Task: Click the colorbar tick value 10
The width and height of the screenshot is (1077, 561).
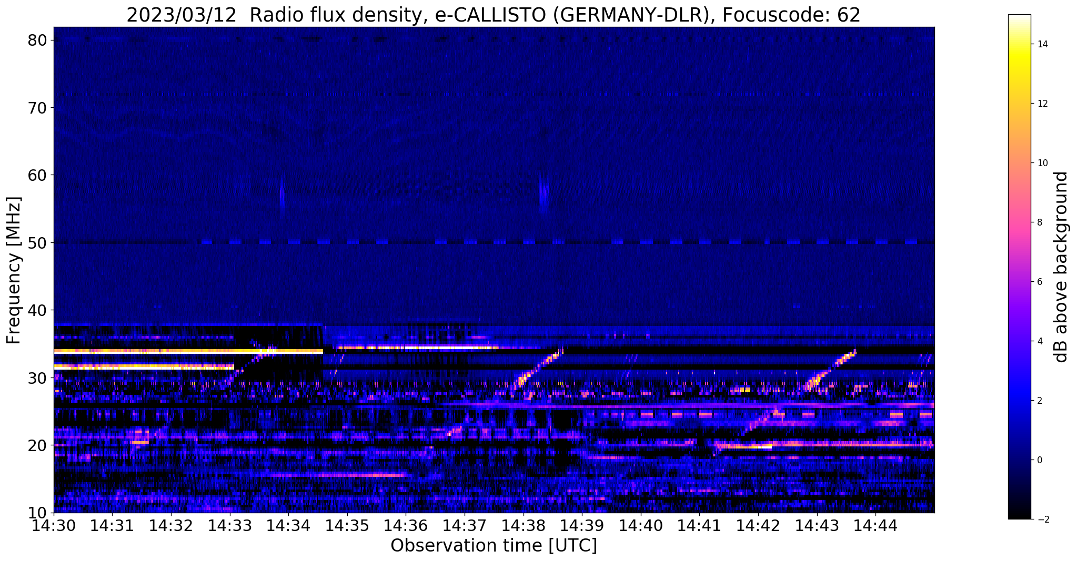Action: point(1042,163)
